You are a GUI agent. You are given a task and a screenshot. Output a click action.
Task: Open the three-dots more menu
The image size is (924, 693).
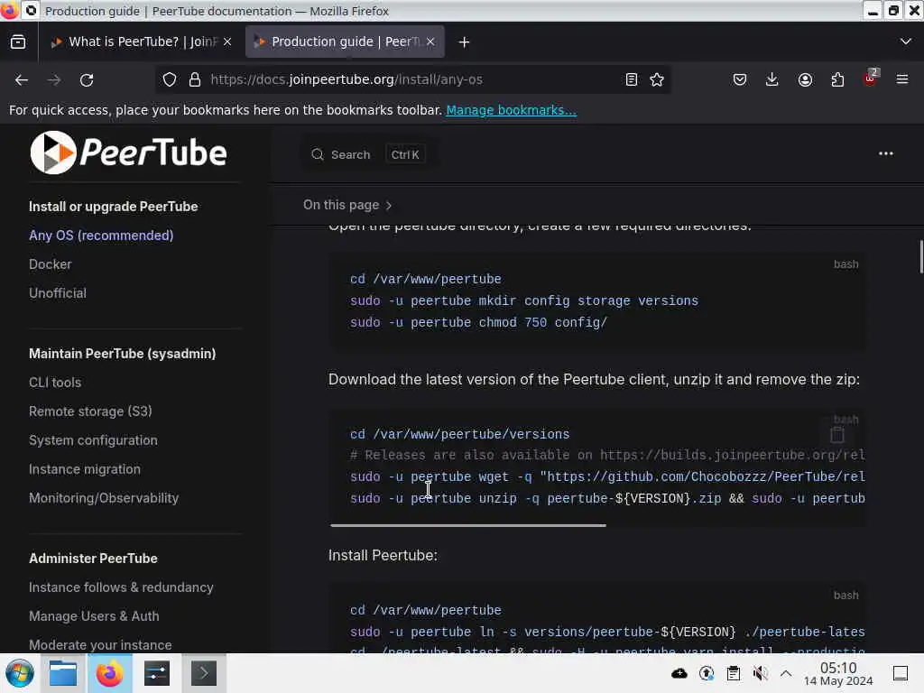pyautogui.click(x=886, y=153)
